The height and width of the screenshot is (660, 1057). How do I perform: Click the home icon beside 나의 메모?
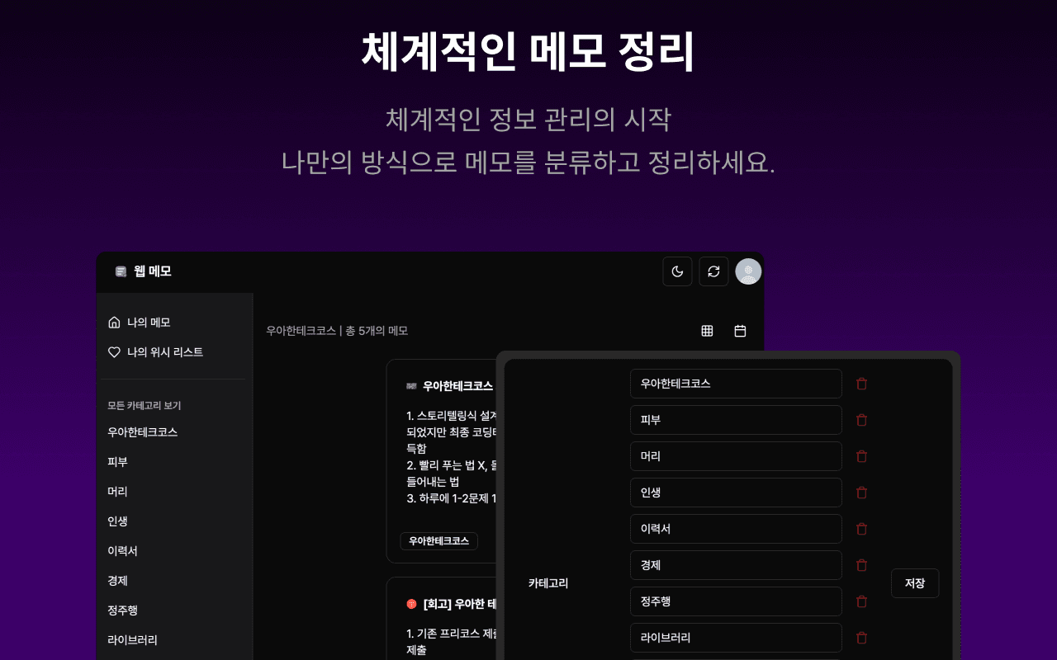click(114, 323)
